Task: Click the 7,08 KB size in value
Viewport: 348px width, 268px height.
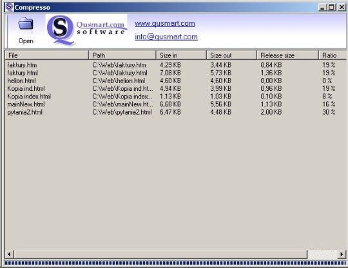Action: [170, 73]
